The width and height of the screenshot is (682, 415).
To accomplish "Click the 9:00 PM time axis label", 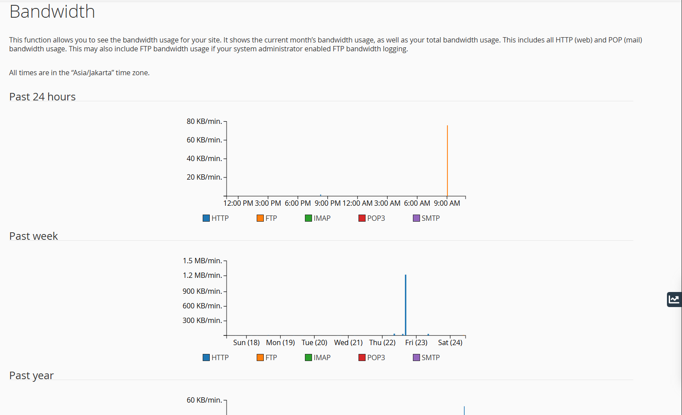I will [328, 203].
